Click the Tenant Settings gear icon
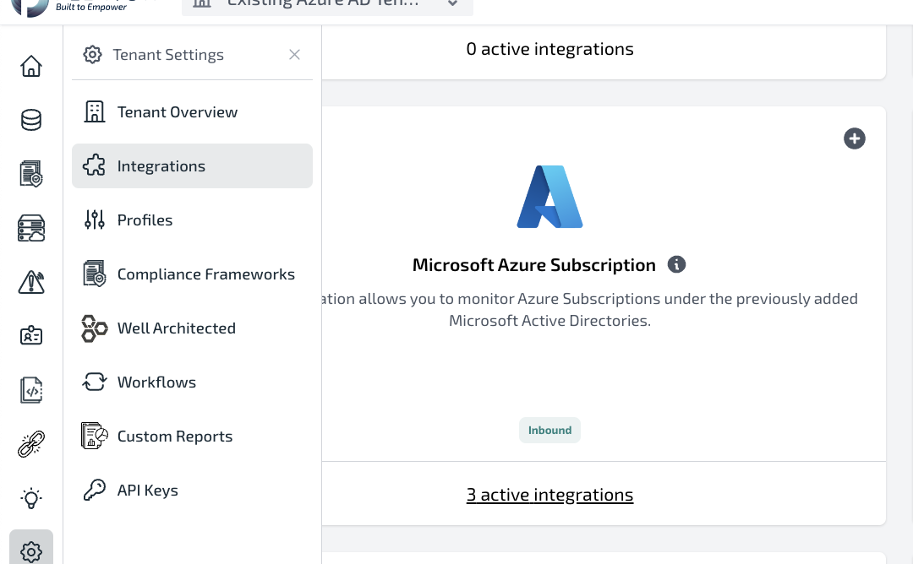The image size is (913, 564). tap(92, 55)
